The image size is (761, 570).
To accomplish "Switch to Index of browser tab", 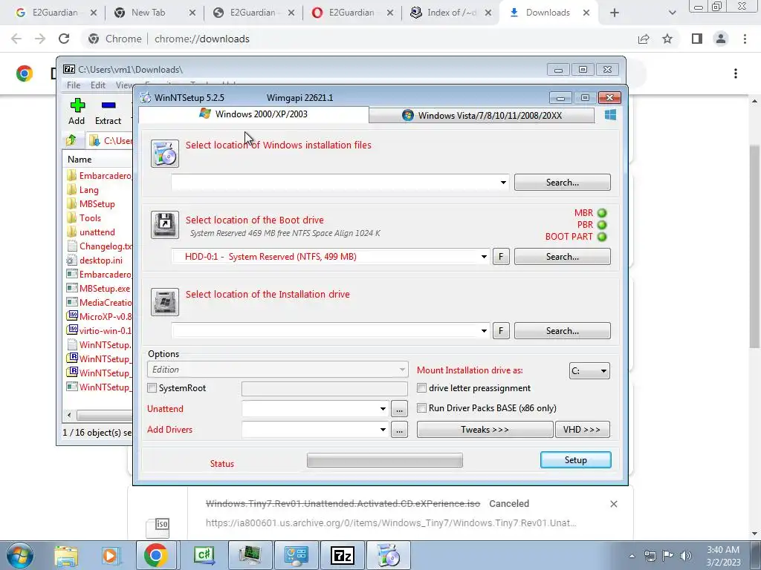I will pyautogui.click(x=450, y=13).
